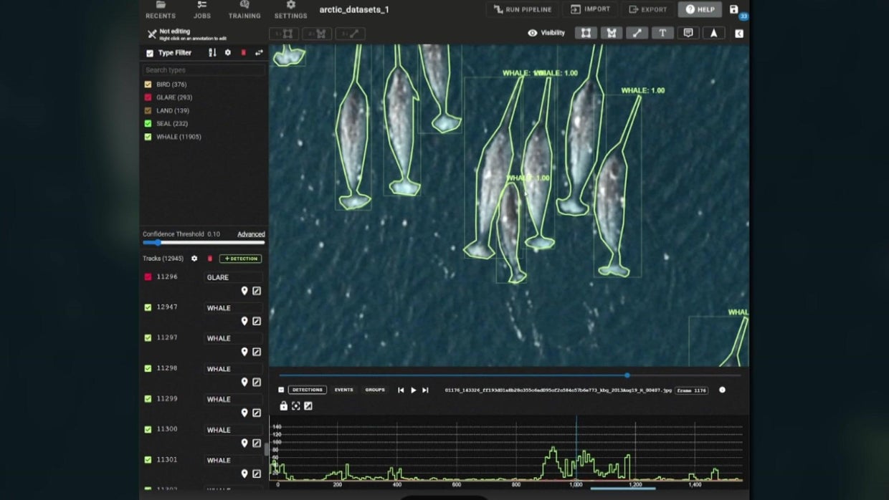889x500 pixels.
Task: Select the bounding box annotation tool
Action: tap(586, 32)
